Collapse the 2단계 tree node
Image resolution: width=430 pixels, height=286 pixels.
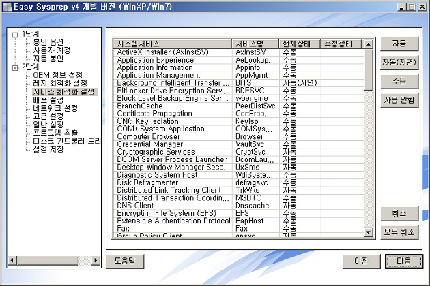(x=15, y=67)
